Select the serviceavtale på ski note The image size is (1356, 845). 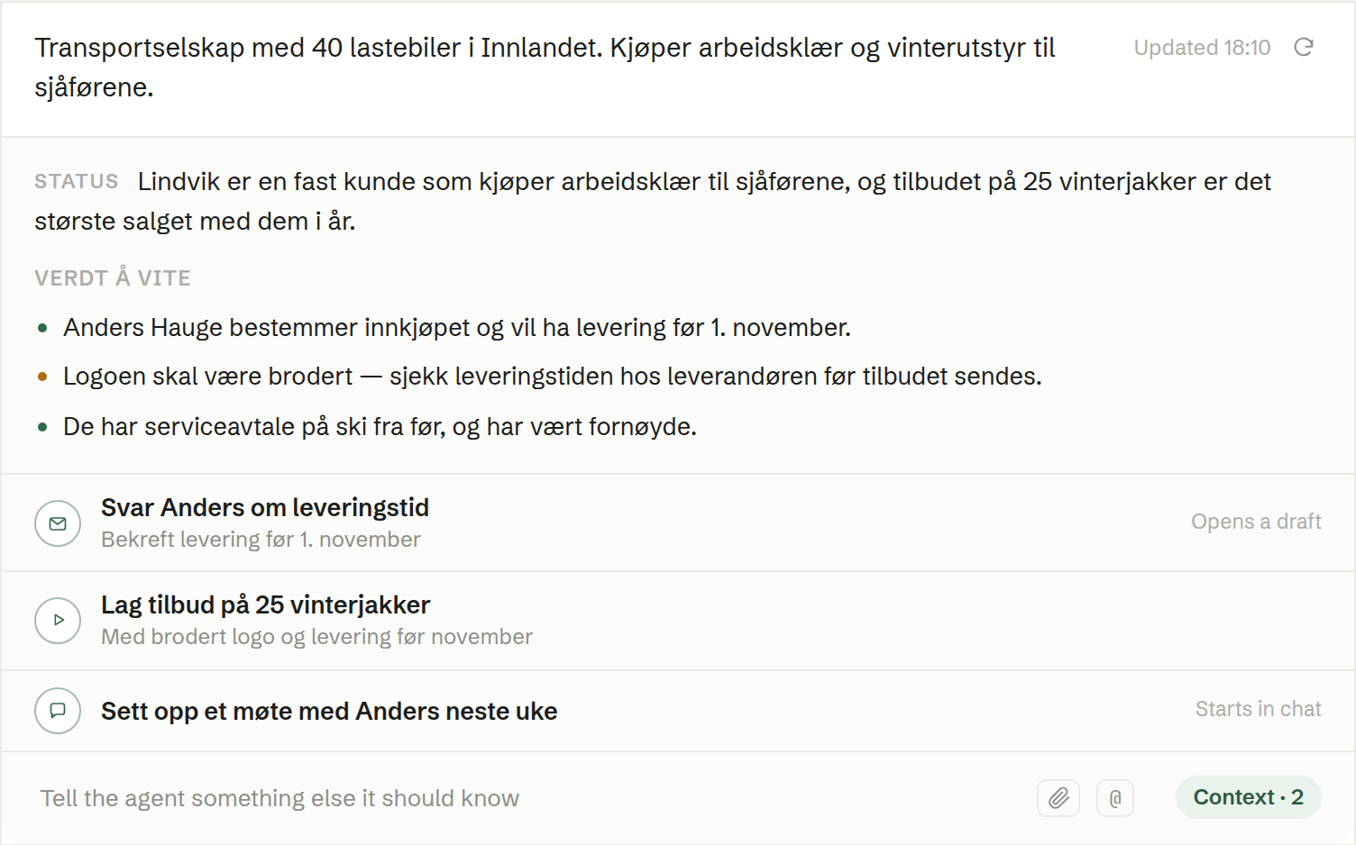tap(380, 426)
